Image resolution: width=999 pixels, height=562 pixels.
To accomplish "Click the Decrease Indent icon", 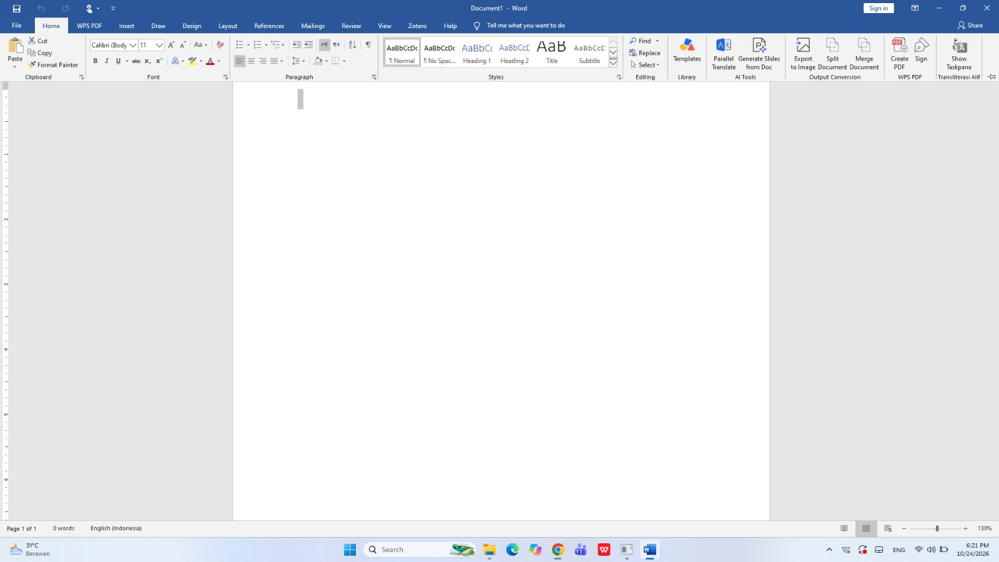I will (x=297, y=45).
